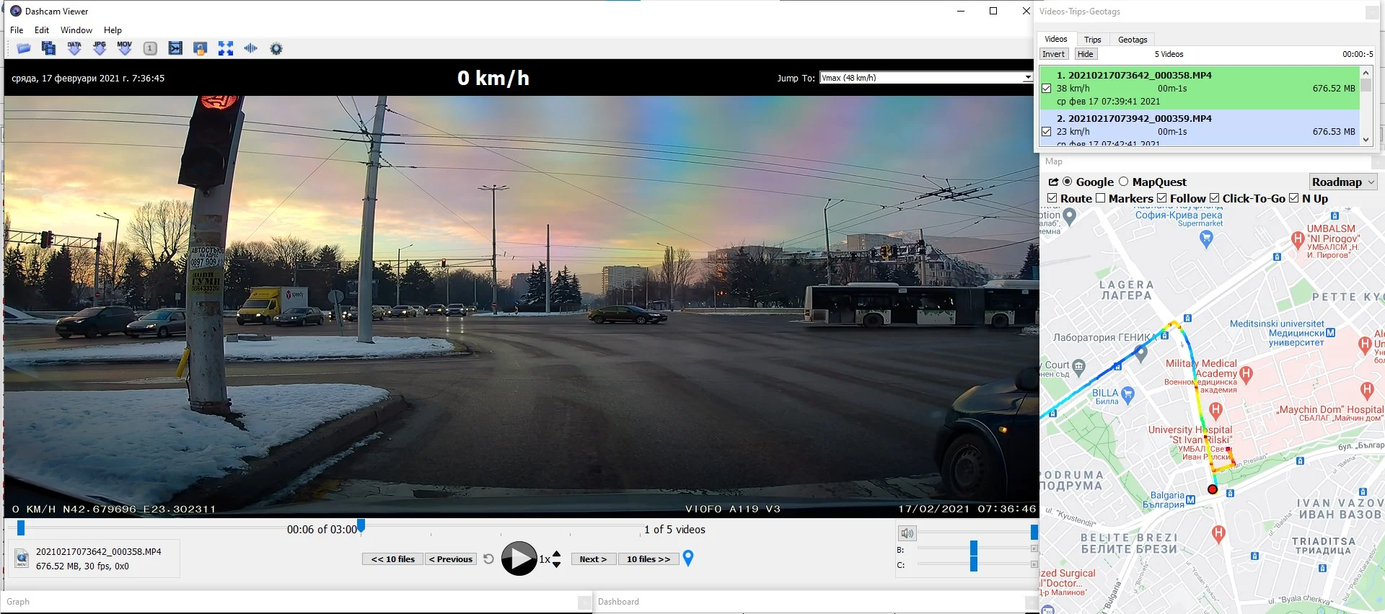
Task: Select the Google map provider
Action: 1068,182
